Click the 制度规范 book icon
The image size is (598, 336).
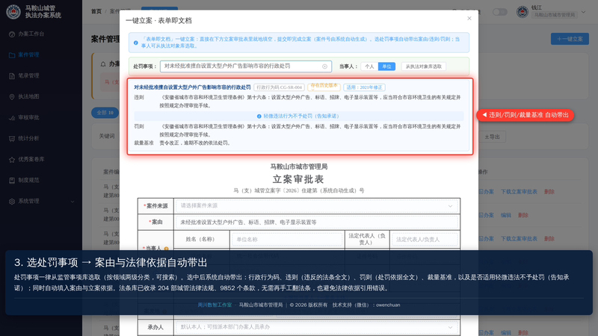12,181
